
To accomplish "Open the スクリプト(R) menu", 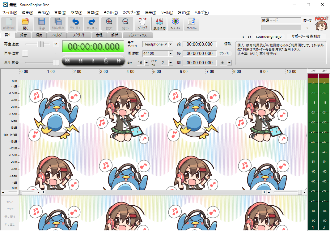I will (131, 13).
